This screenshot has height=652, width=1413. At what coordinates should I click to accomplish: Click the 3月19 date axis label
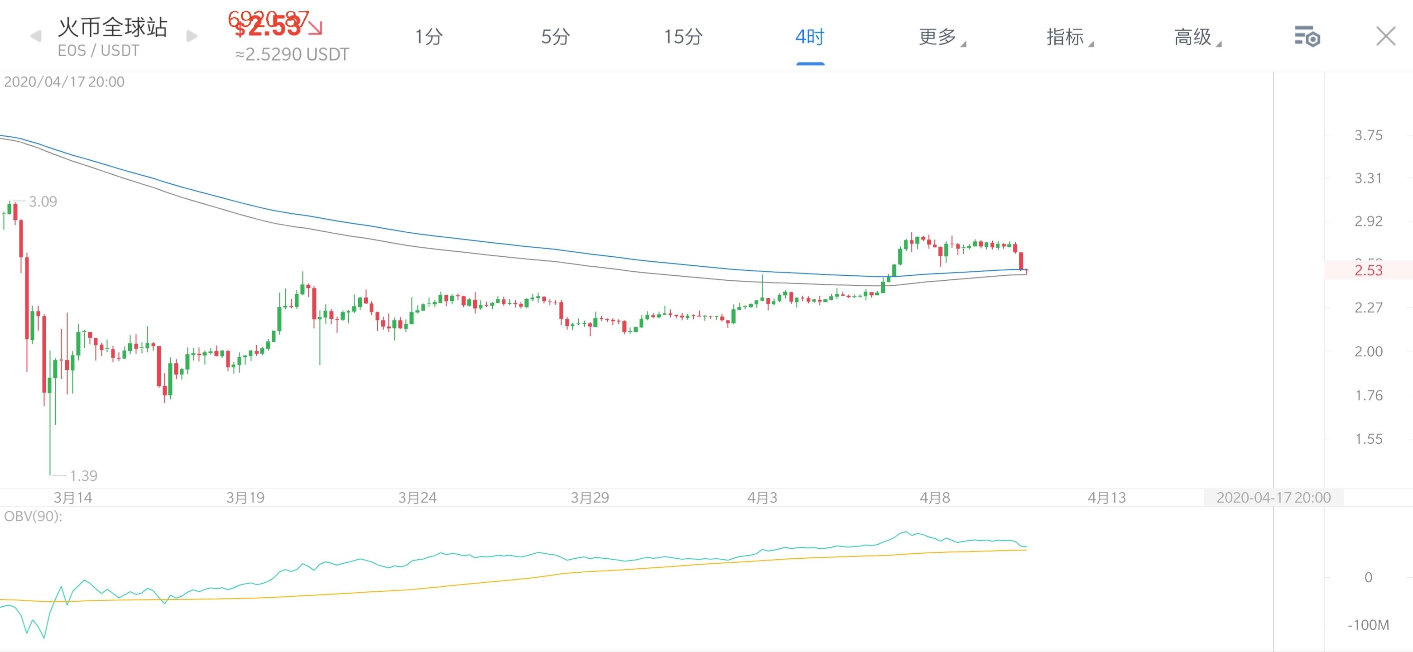pos(245,497)
